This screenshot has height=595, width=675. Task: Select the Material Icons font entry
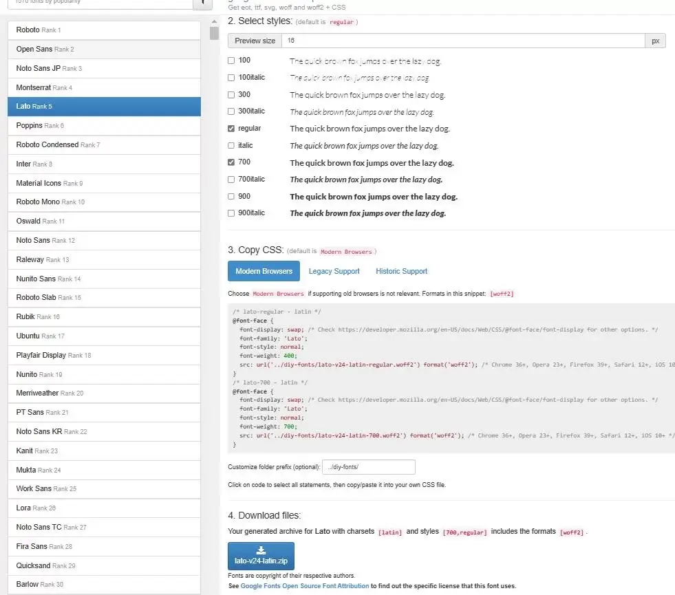[x=103, y=183]
